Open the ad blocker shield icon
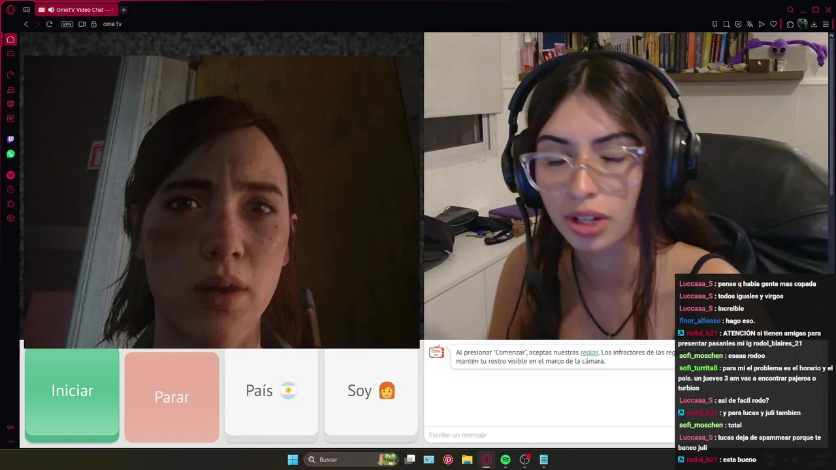The image size is (836, 470). (x=738, y=24)
